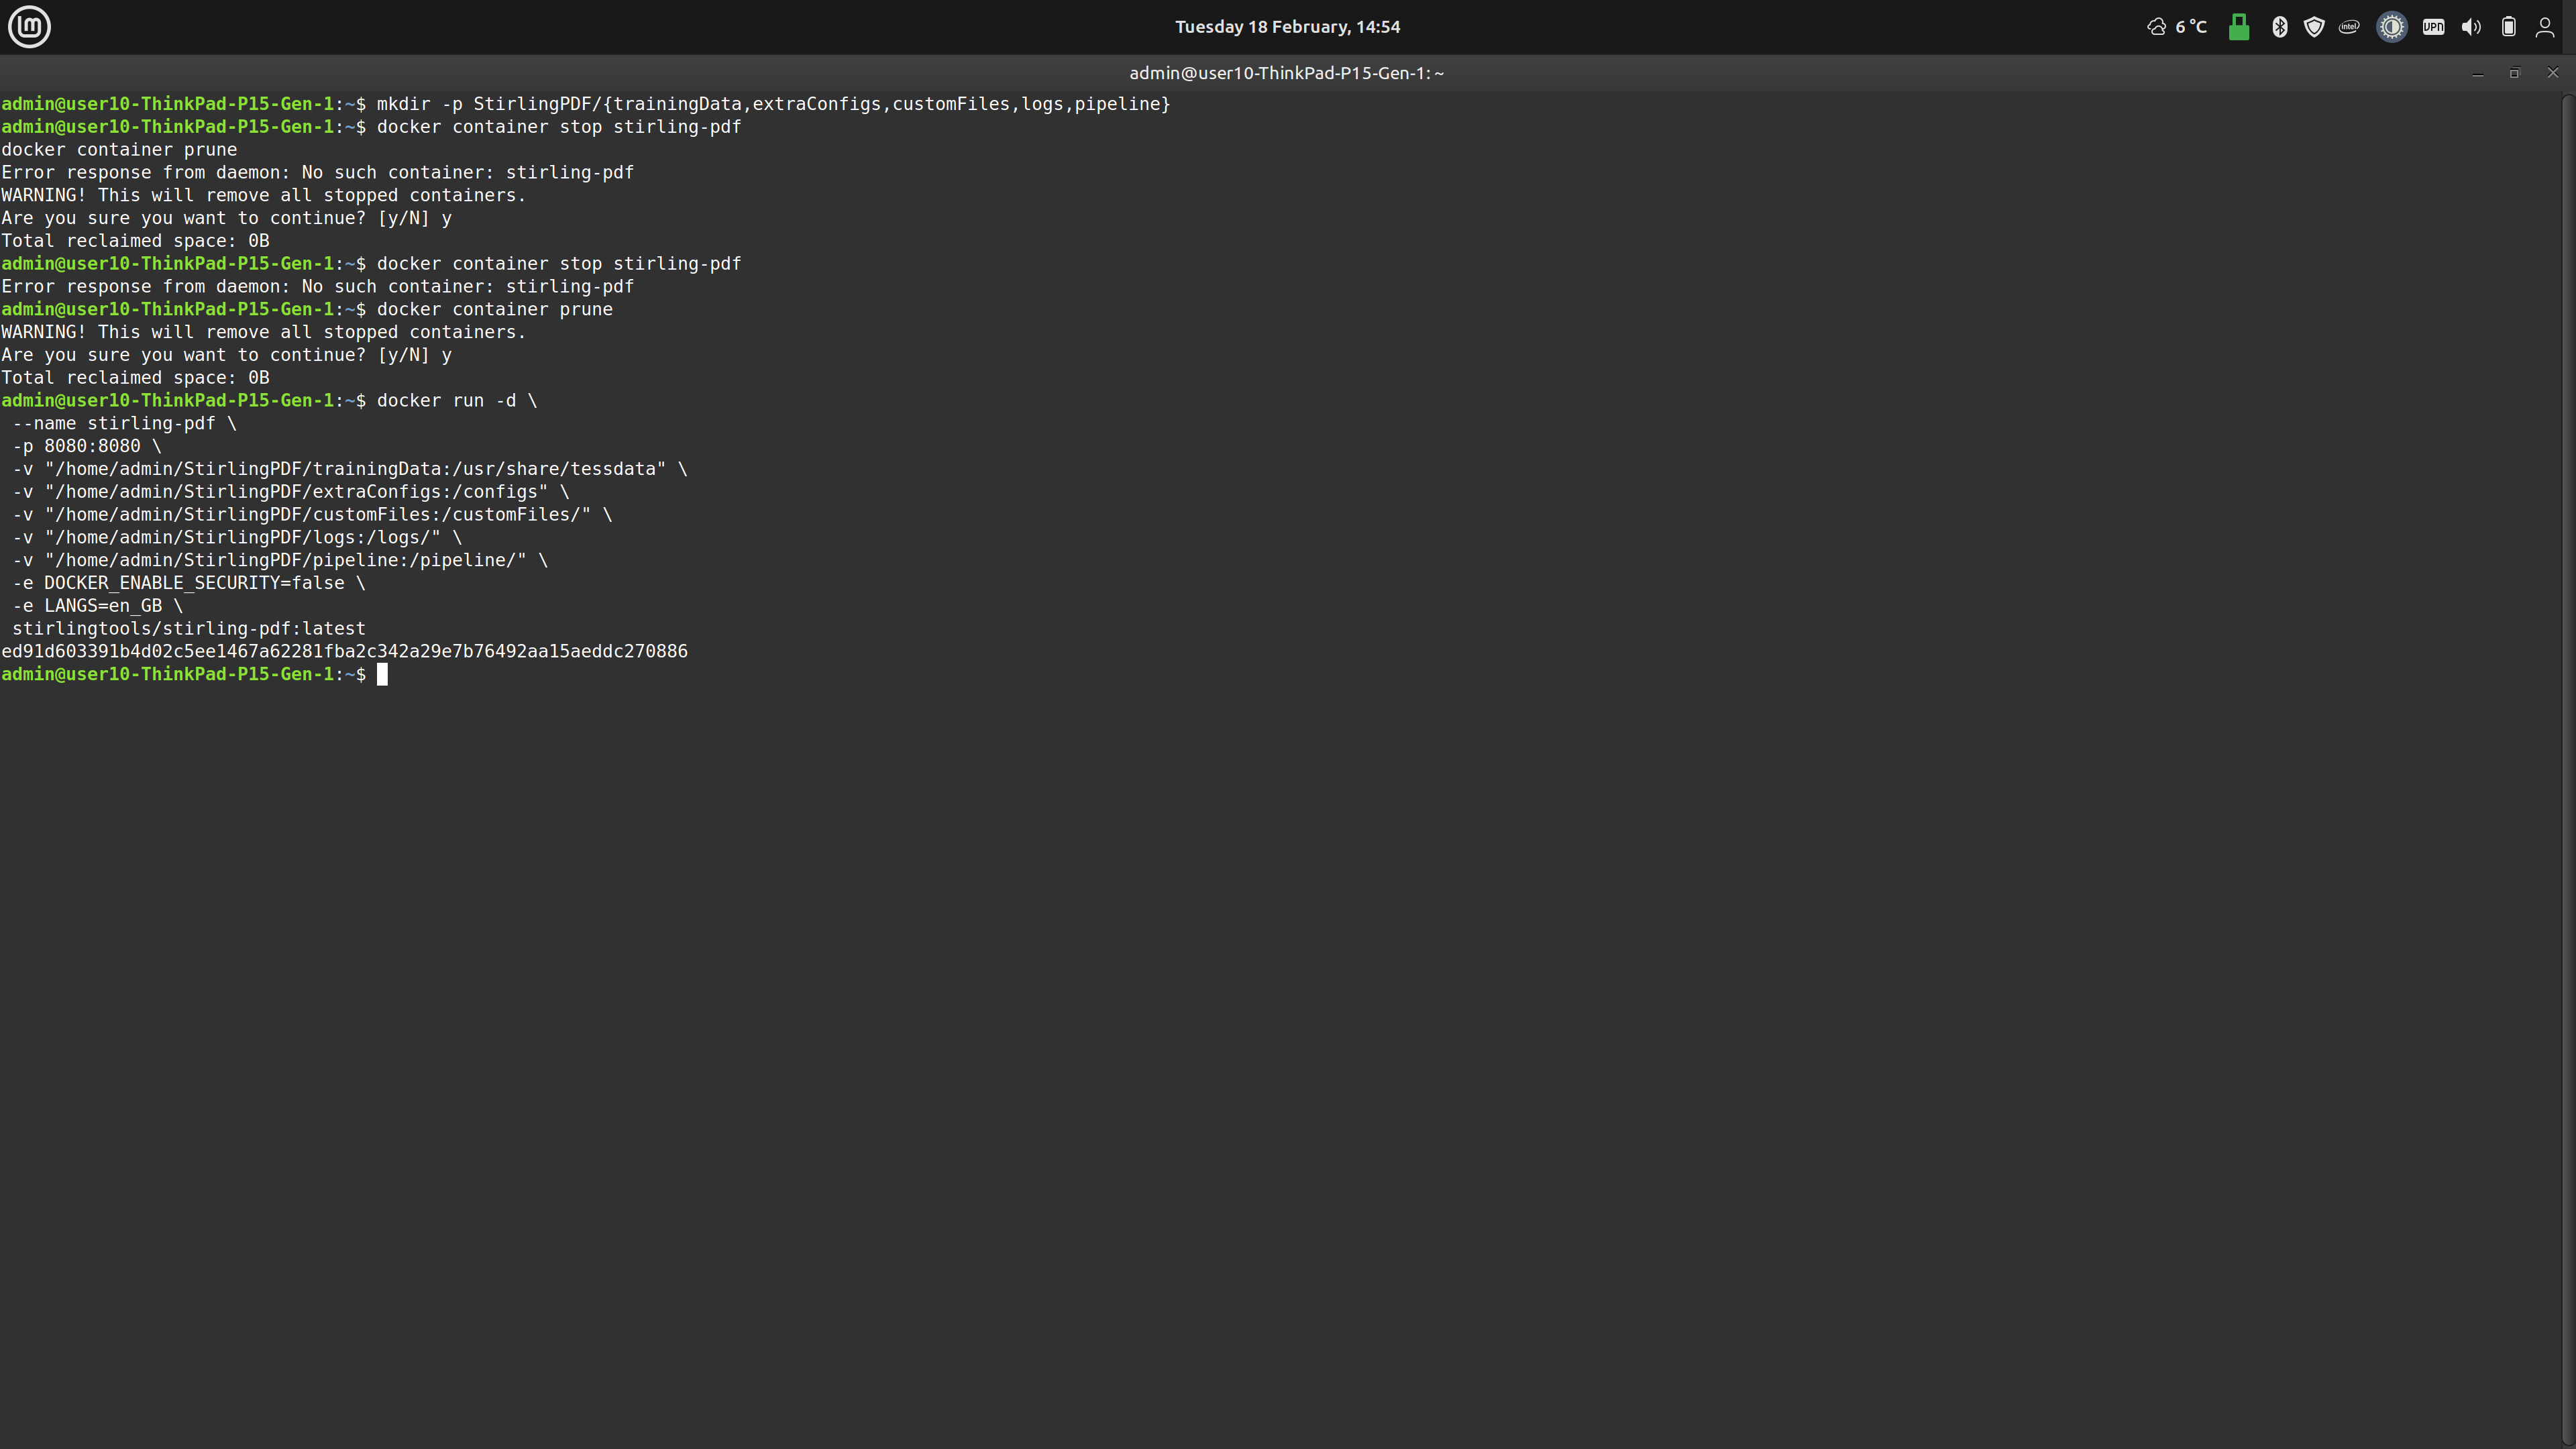Viewport: 2576px width, 1449px height.
Task: Click the extraConfigs:/configs volume line
Action: pos(290,492)
